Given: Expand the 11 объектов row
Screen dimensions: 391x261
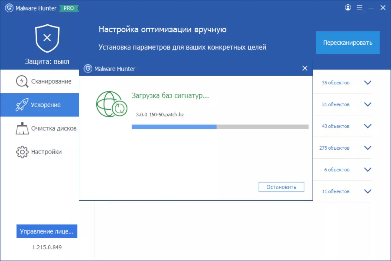Looking at the screenshot, I should [x=368, y=191].
